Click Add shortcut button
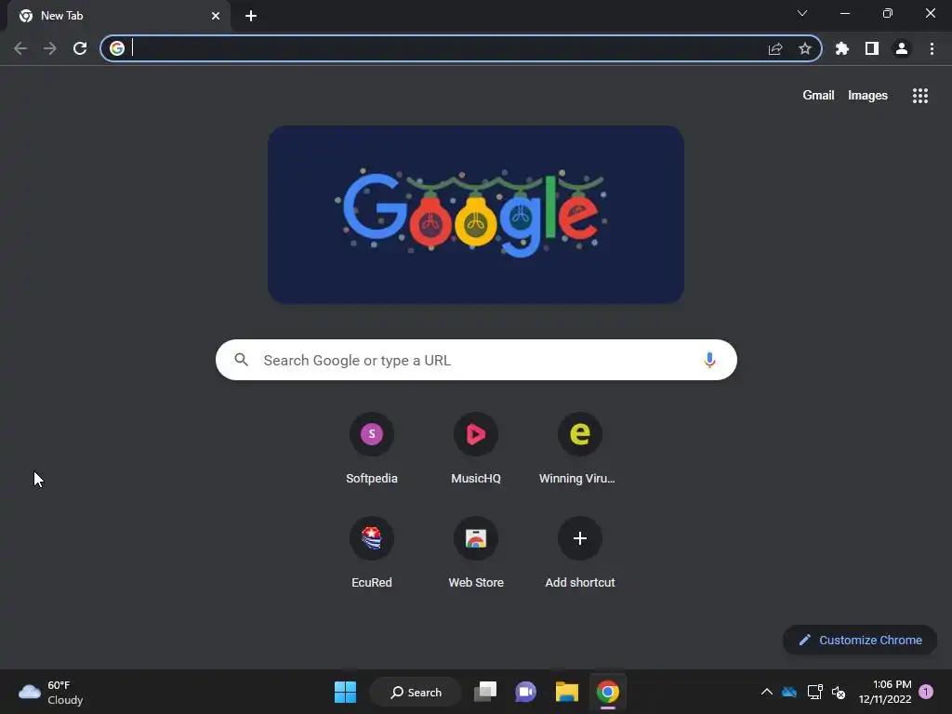 580,553
